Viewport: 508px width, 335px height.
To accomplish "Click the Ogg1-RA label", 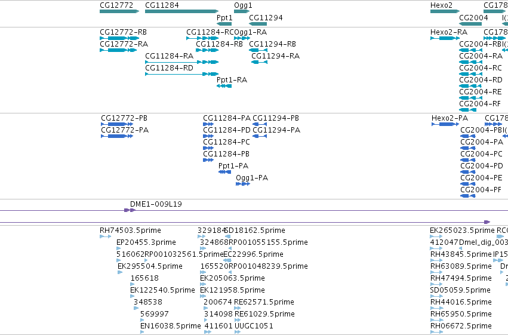I will coord(251,32).
